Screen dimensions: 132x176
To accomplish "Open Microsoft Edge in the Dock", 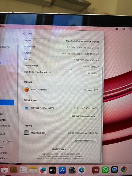I will (82, 170).
